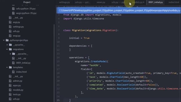The image size is (181, 102).
Task: Open apps.py in the tree
Action: 17,85
